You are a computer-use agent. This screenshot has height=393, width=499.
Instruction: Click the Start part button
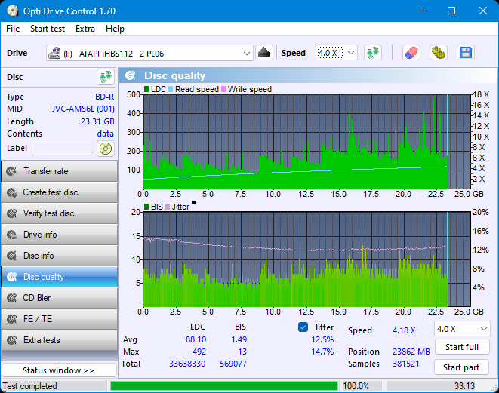pyautogui.click(x=461, y=367)
